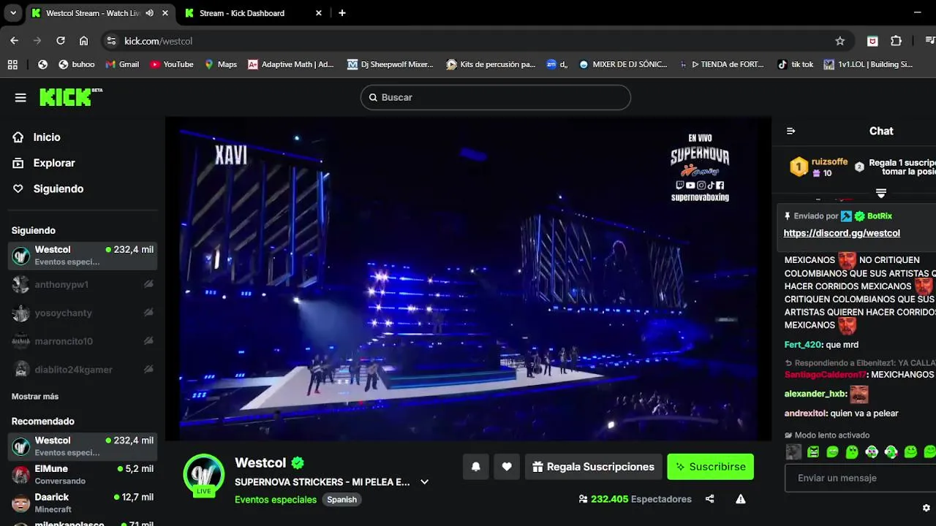
Task: Share the stream via share icon
Action: tap(709, 499)
